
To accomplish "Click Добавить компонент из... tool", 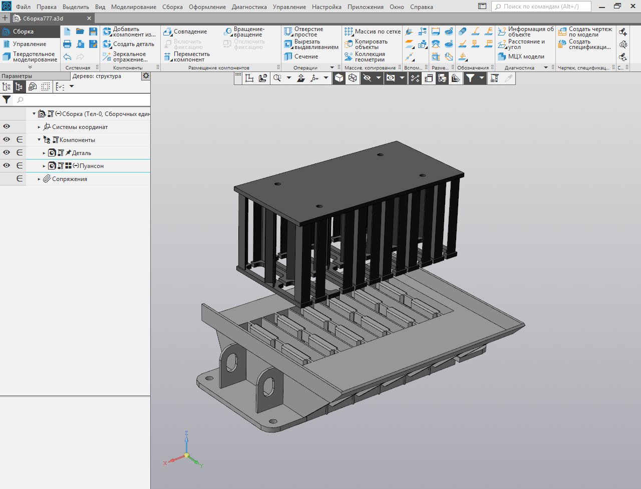I will point(130,31).
